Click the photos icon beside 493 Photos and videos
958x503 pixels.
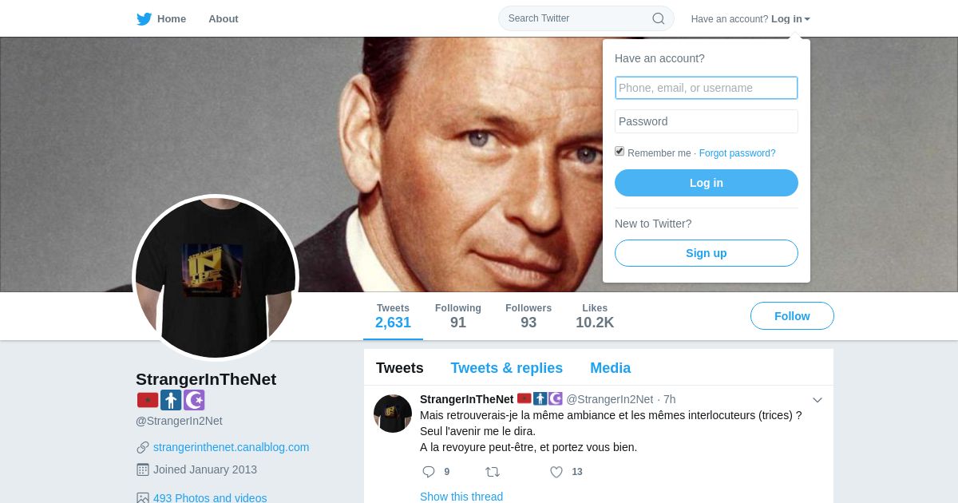tap(143, 498)
